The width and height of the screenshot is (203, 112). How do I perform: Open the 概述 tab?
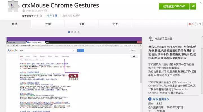(x=14, y=24)
